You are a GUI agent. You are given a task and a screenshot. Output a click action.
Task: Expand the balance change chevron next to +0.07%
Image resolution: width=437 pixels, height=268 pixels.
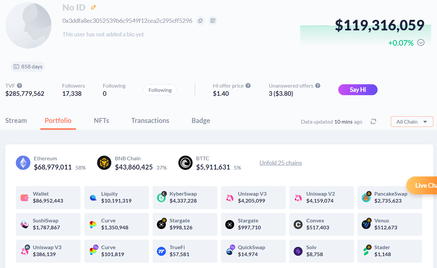(x=421, y=43)
